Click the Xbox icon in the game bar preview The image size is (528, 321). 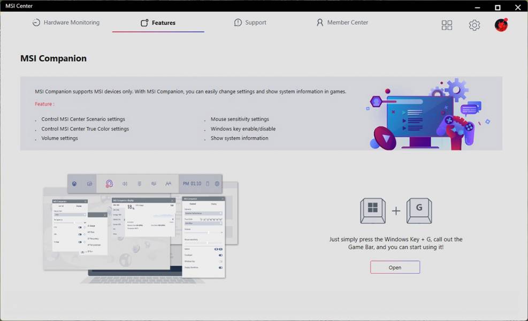click(74, 184)
